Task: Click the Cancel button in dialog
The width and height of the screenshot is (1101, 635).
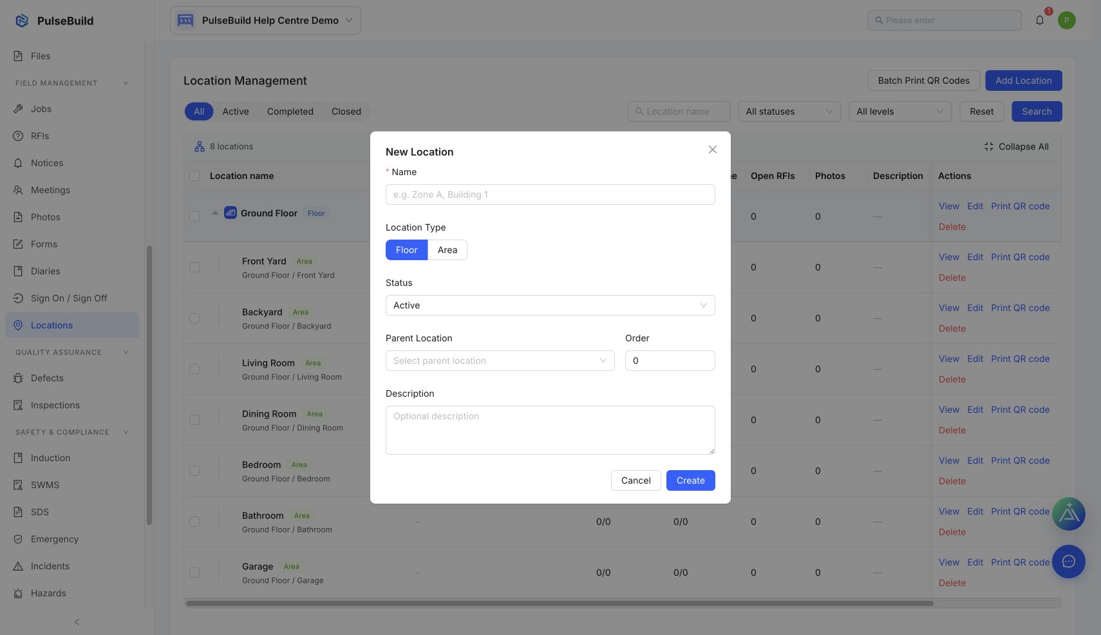Action: [x=635, y=480]
